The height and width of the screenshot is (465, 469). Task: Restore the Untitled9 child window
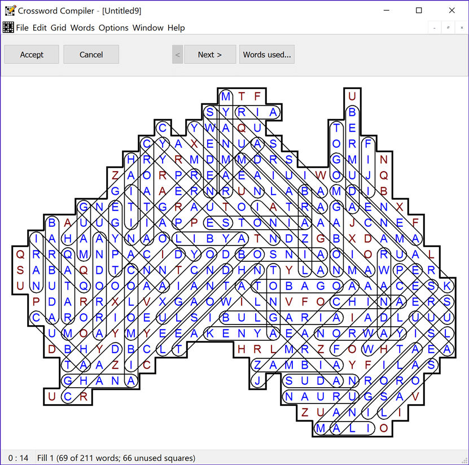(x=448, y=27)
